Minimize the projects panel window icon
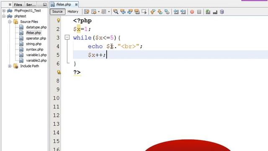The height and width of the screenshot is (151, 268). 45,5
